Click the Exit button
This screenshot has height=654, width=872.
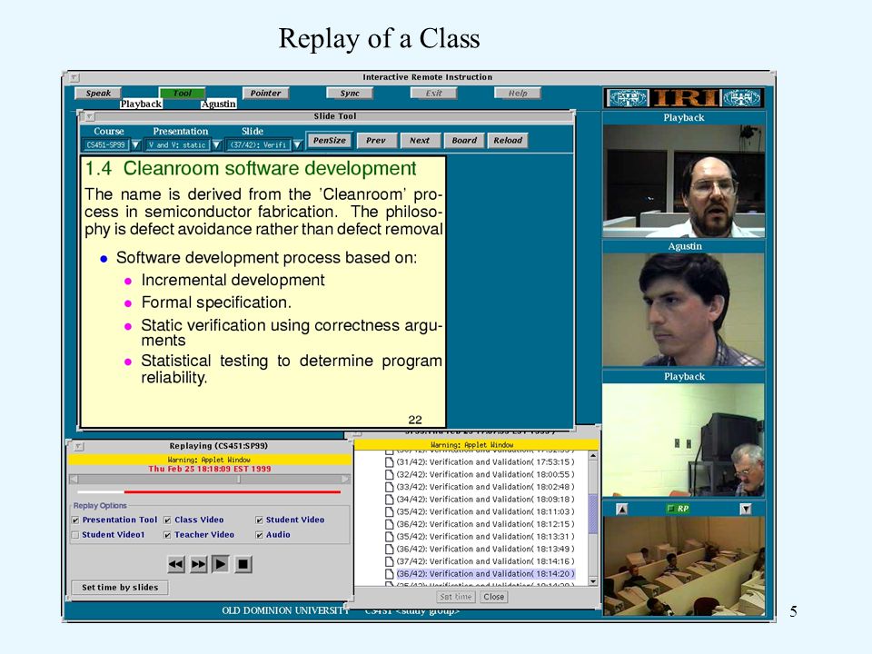(434, 94)
